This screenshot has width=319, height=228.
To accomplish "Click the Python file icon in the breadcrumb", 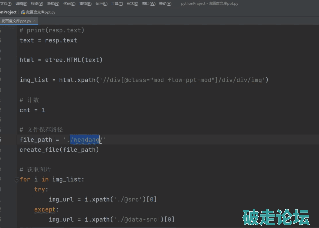I will (x=23, y=12).
